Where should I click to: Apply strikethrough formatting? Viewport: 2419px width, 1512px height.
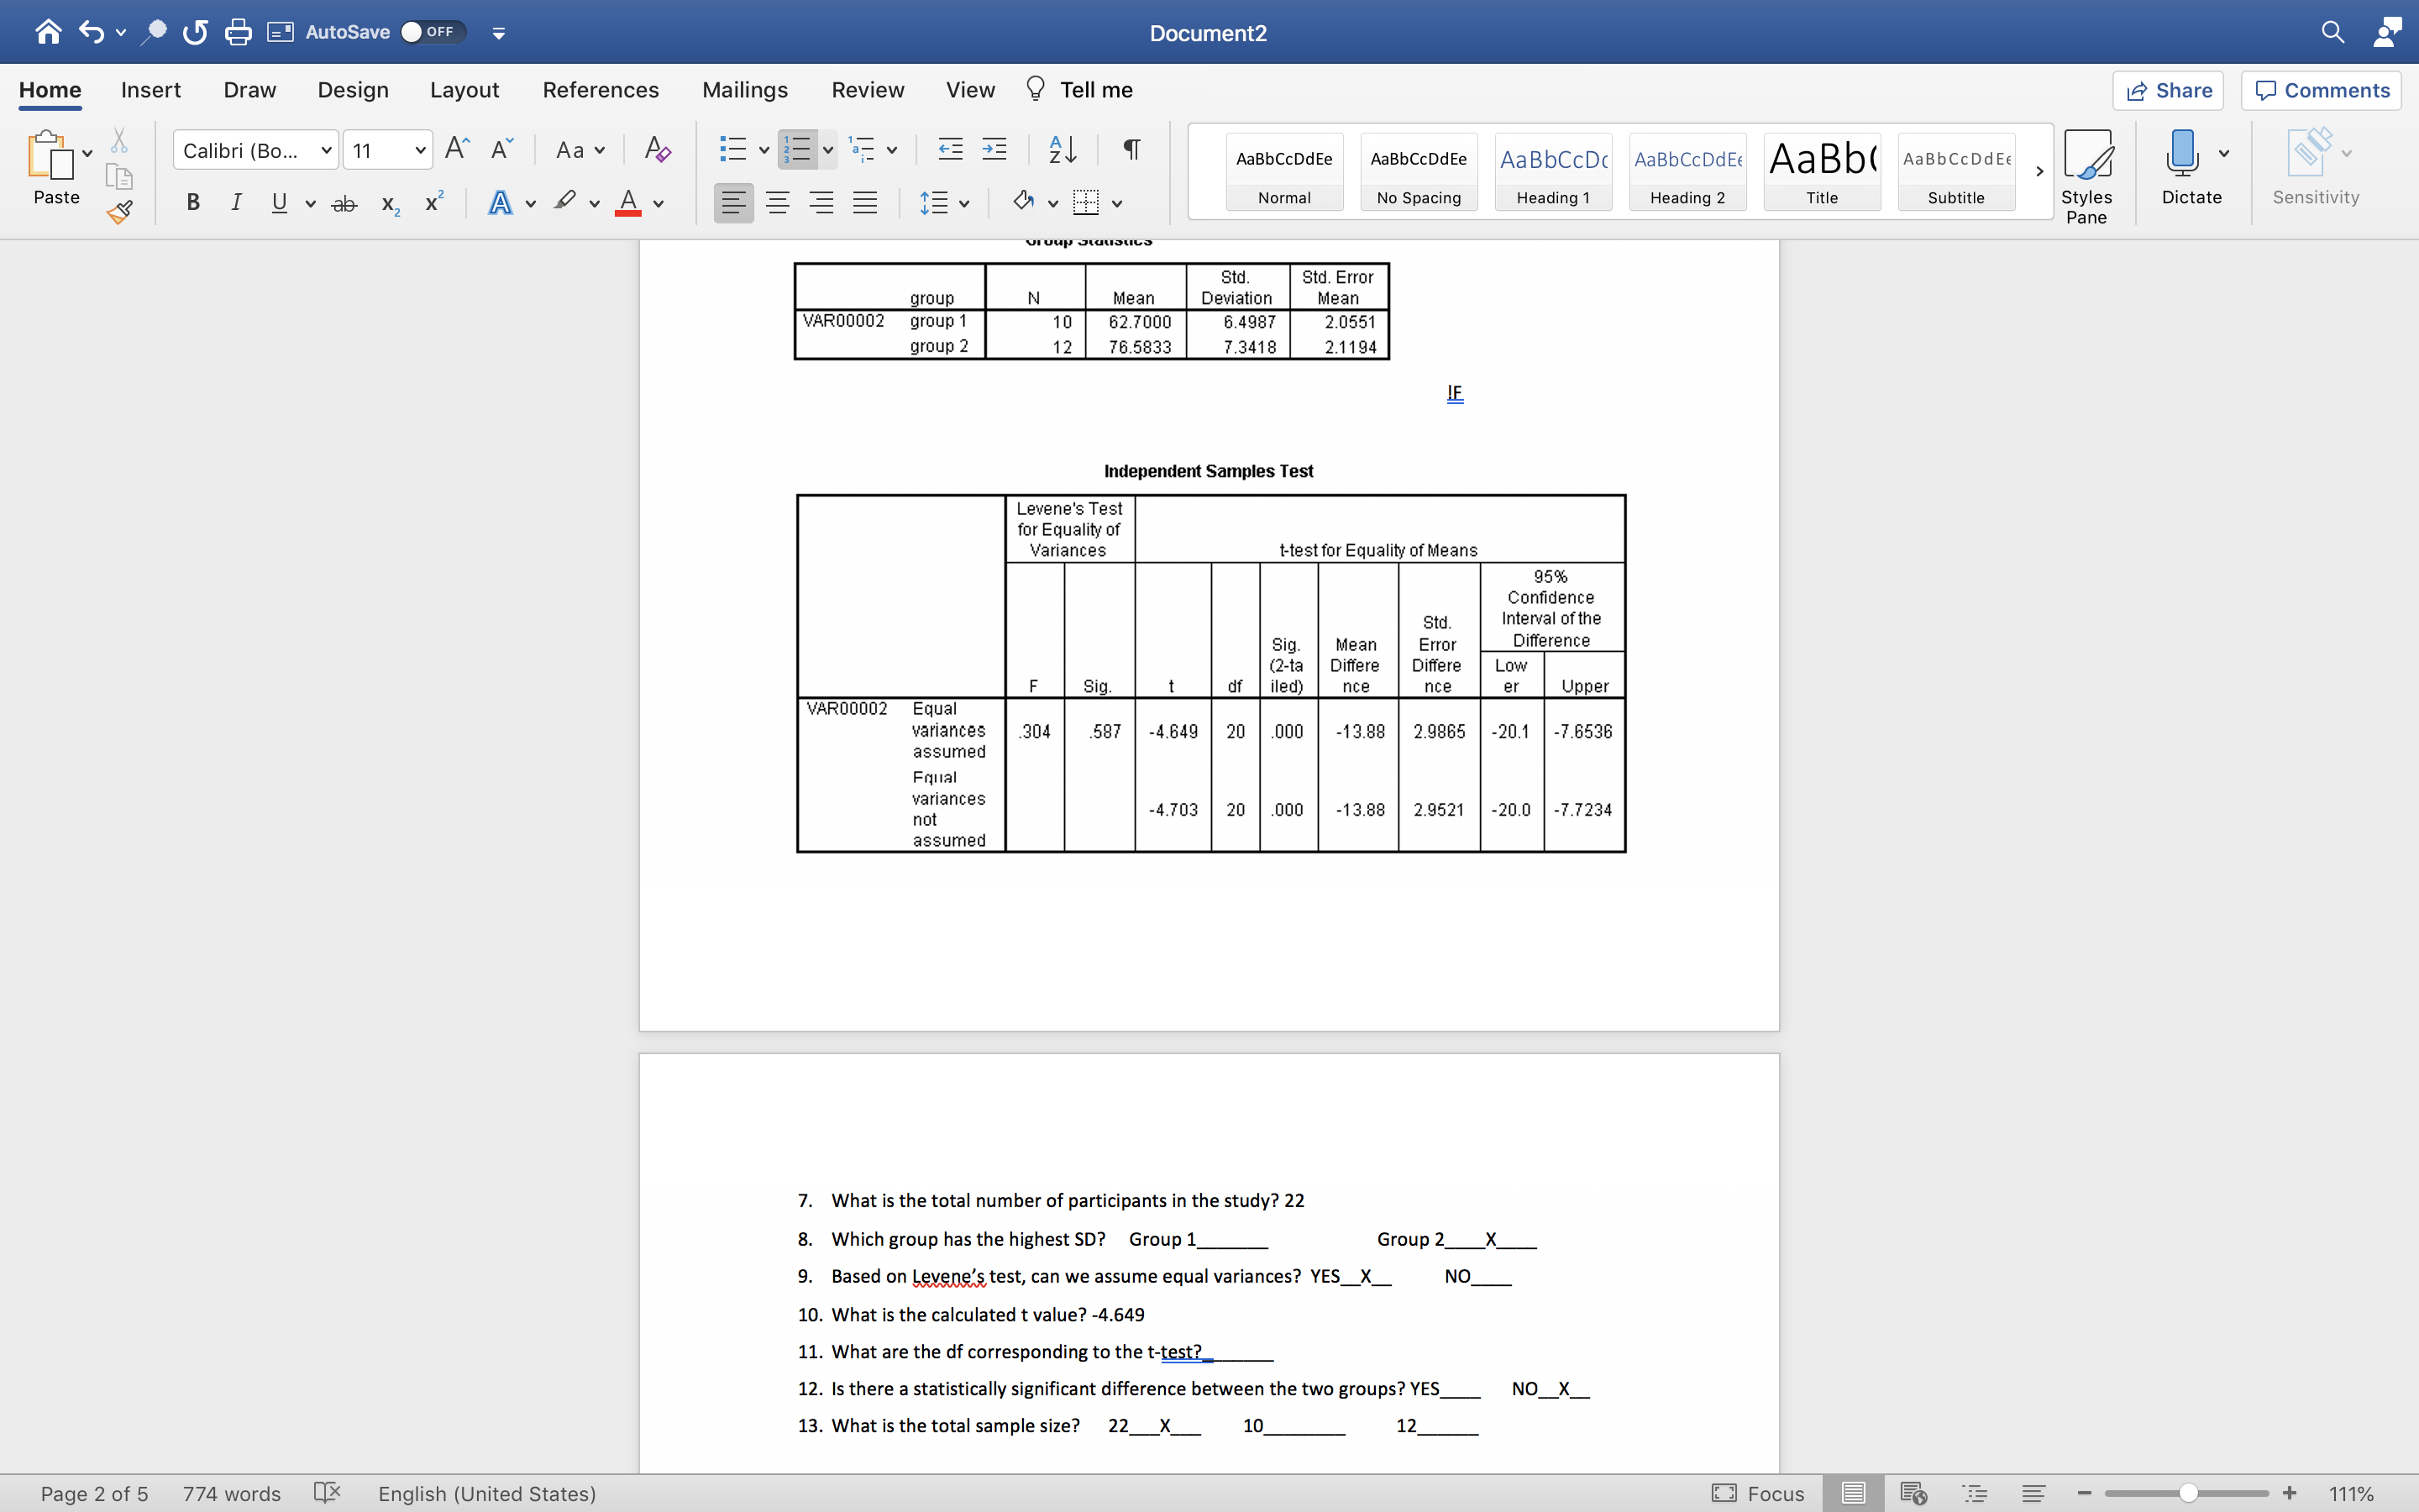tap(344, 202)
